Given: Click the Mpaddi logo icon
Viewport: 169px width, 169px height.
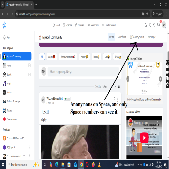Looking at the screenshot, I should pyautogui.click(x=4, y=25).
